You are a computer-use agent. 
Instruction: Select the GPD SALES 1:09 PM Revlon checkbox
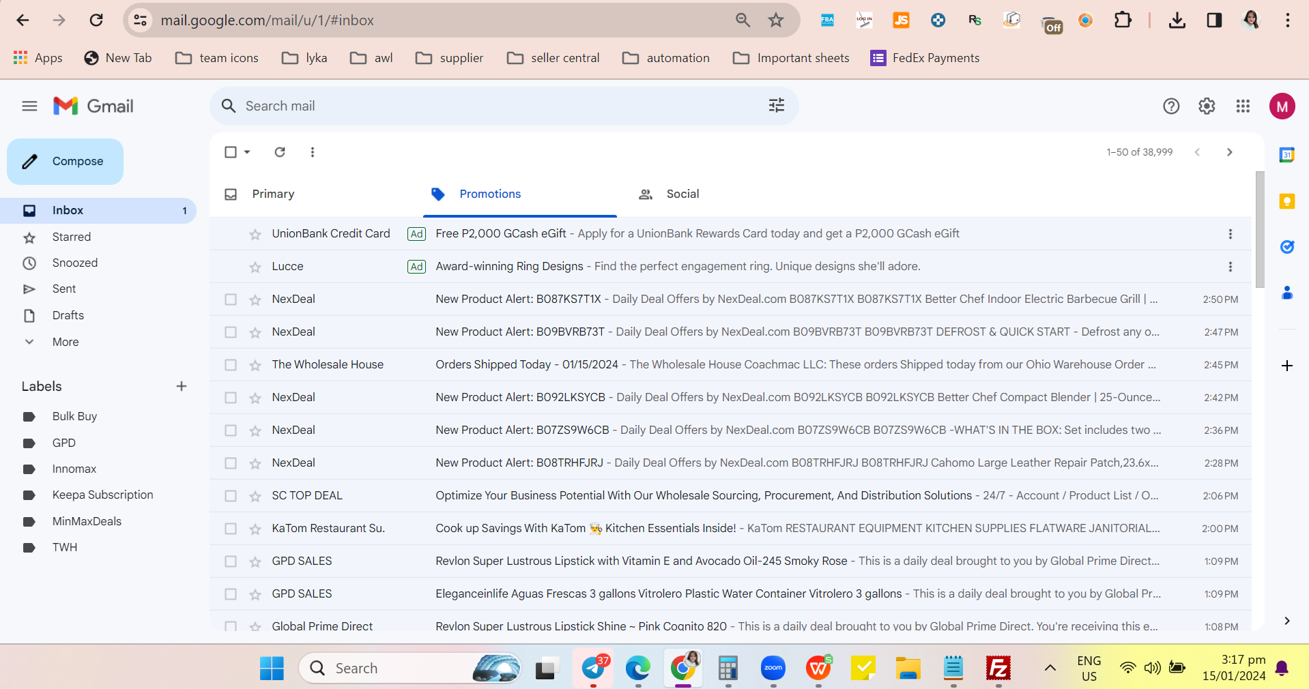[x=231, y=561]
